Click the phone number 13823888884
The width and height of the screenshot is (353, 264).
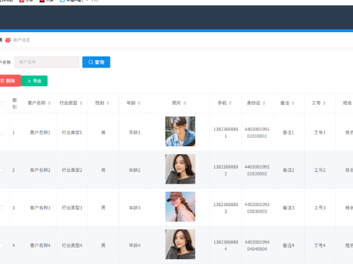226,245
